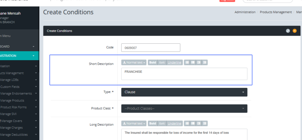Click ordered list icon in Short Description toolbar

click(x=193, y=62)
